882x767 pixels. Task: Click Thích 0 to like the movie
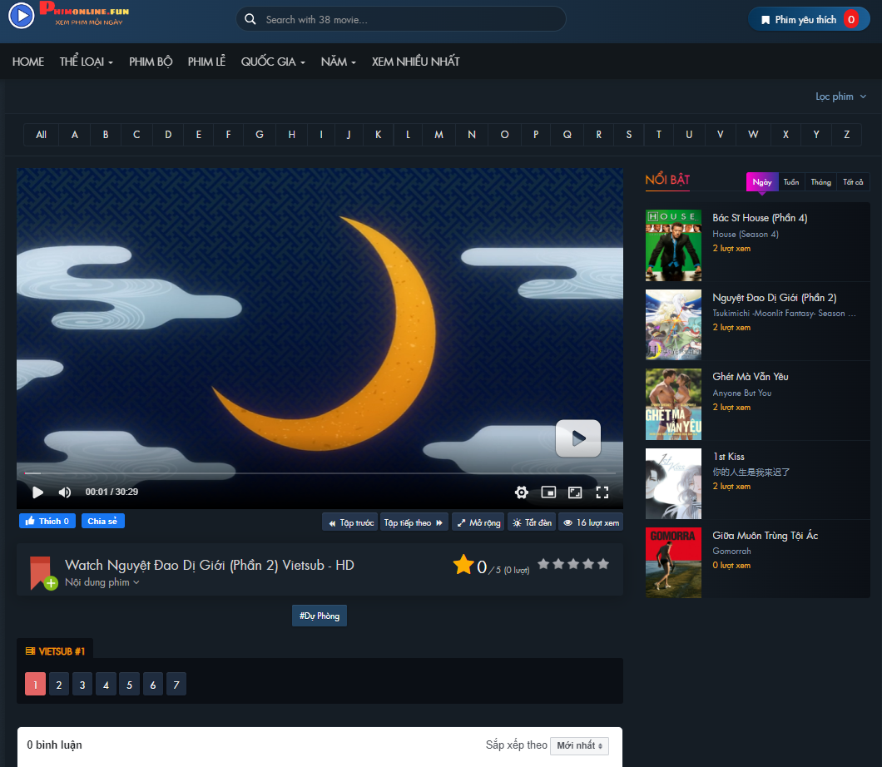point(47,520)
